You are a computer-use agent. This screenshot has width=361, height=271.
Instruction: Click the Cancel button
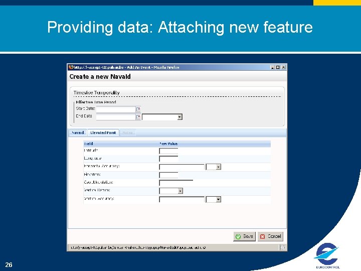pyautogui.click(x=270, y=236)
